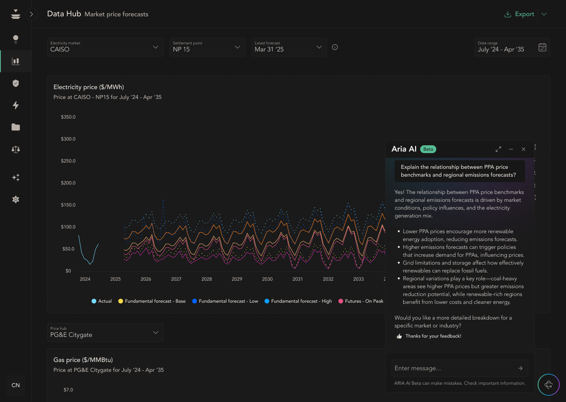Toggle Futures - On Peak series visibility

(360, 301)
